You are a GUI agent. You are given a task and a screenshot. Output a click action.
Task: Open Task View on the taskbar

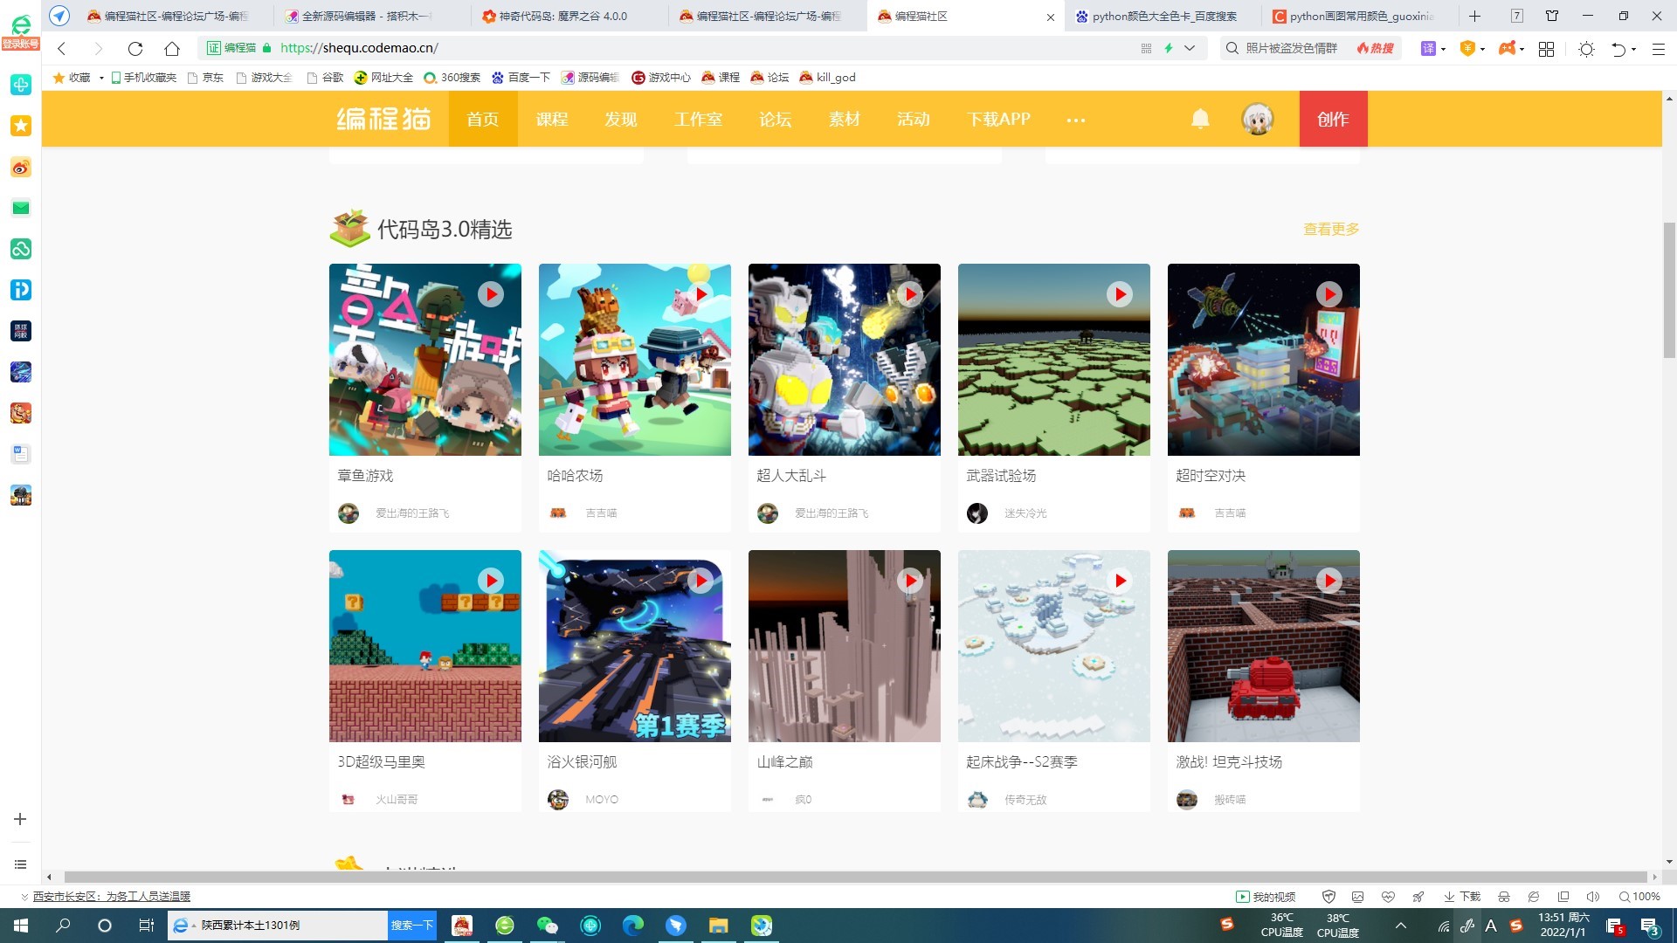click(147, 926)
